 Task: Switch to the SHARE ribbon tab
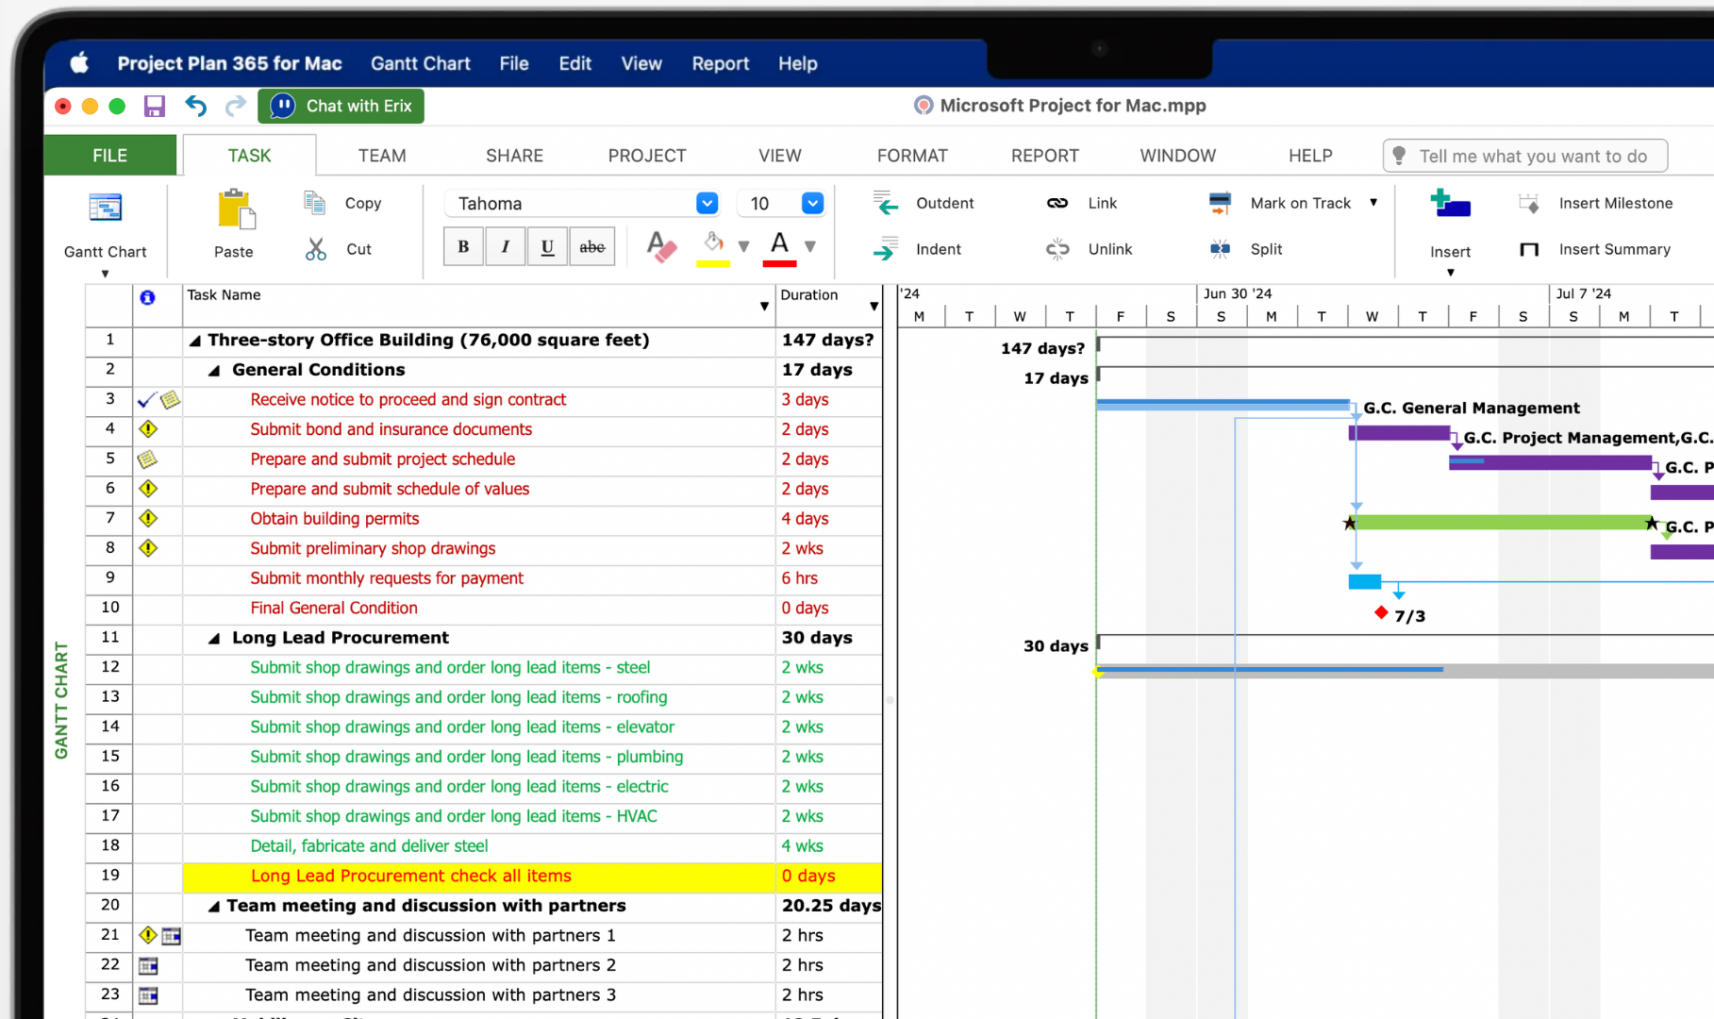tap(514, 155)
